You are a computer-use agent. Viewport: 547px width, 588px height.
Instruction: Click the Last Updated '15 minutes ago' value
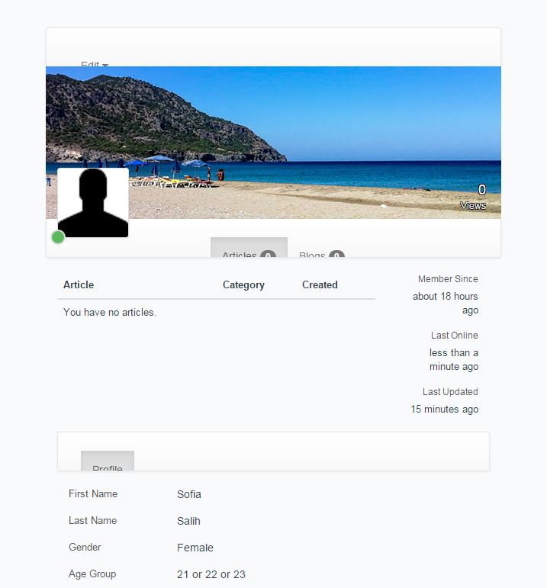(445, 409)
